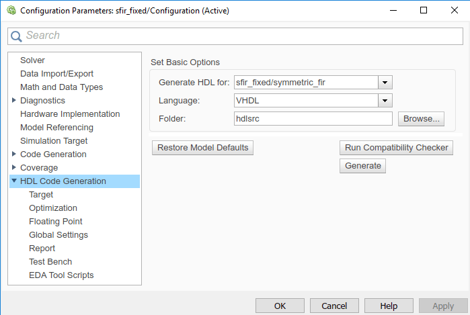Viewport: 470px width, 315px height.
Task: Click in the Folder text field
Action: tap(313, 119)
